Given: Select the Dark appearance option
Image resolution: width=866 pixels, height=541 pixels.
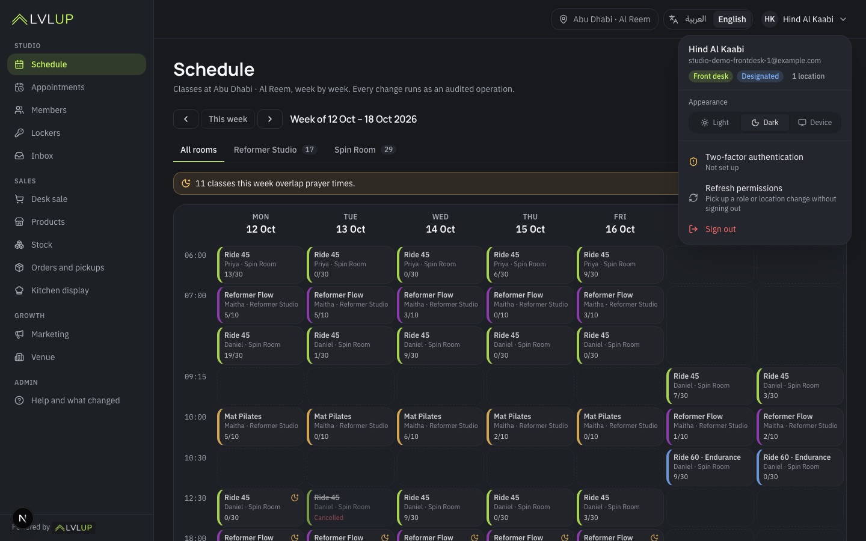Looking at the screenshot, I should (x=765, y=123).
